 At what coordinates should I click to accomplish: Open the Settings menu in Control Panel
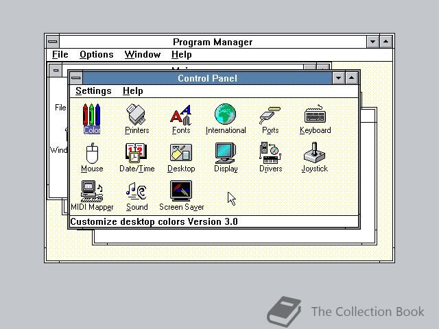[x=93, y=90]
